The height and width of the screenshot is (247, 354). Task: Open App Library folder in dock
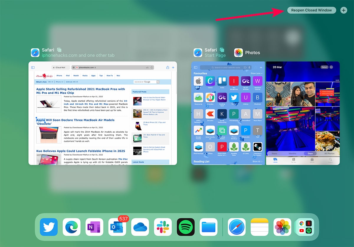(305, 227)
